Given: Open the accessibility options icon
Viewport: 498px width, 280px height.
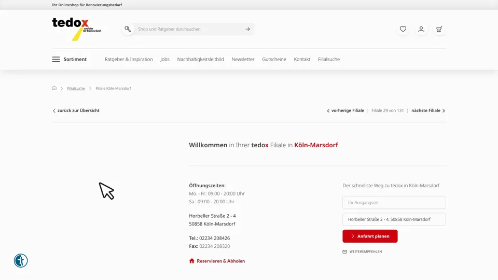Looking at the screenshot, I should (x=21, y=261).
